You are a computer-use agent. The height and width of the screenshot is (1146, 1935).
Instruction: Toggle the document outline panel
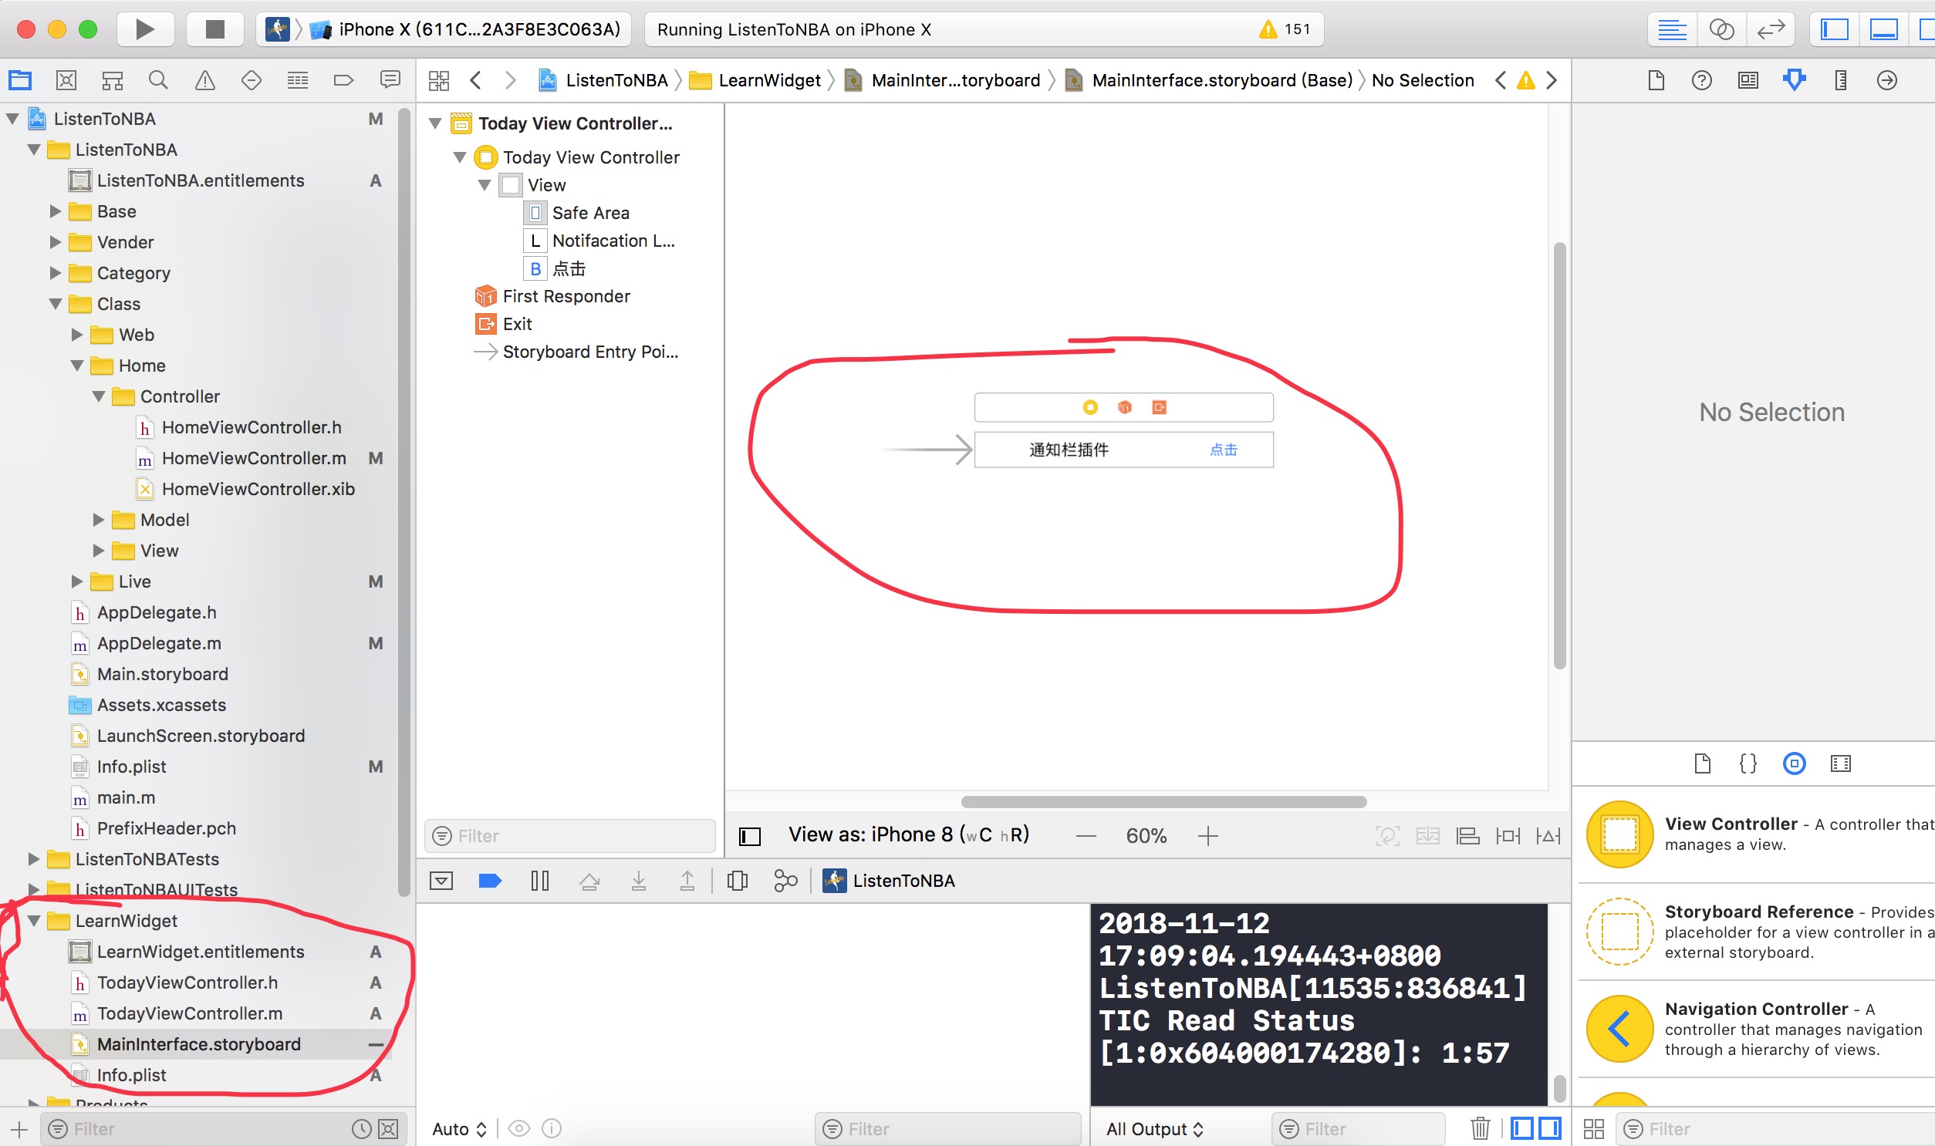pyautogui.click(x=749, y=835)
